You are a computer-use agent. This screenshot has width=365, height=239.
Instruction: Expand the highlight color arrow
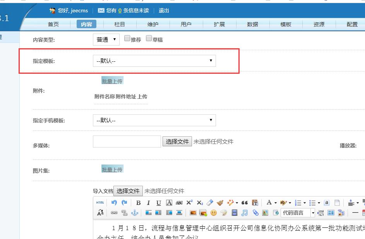(290, 203)
